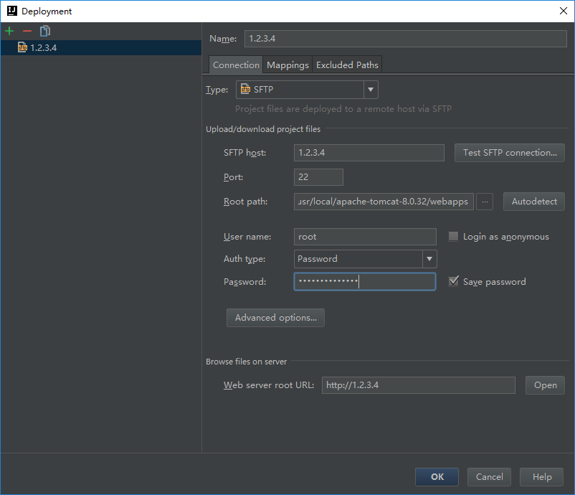Select the 1.2.3.4 server in list
Viewport: 575px width, 495px height.
point(43,47)
